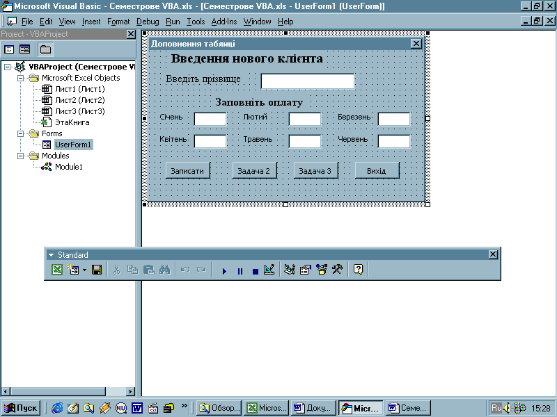Click the Save diskette icon
The height and width of the screenshot is (417, 557).
pyautogui.click(x=97, y=270)
